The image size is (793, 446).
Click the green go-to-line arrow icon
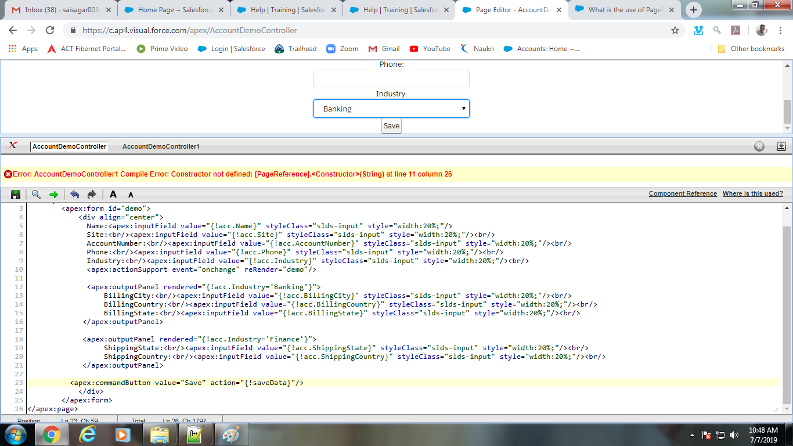point(53,195)
